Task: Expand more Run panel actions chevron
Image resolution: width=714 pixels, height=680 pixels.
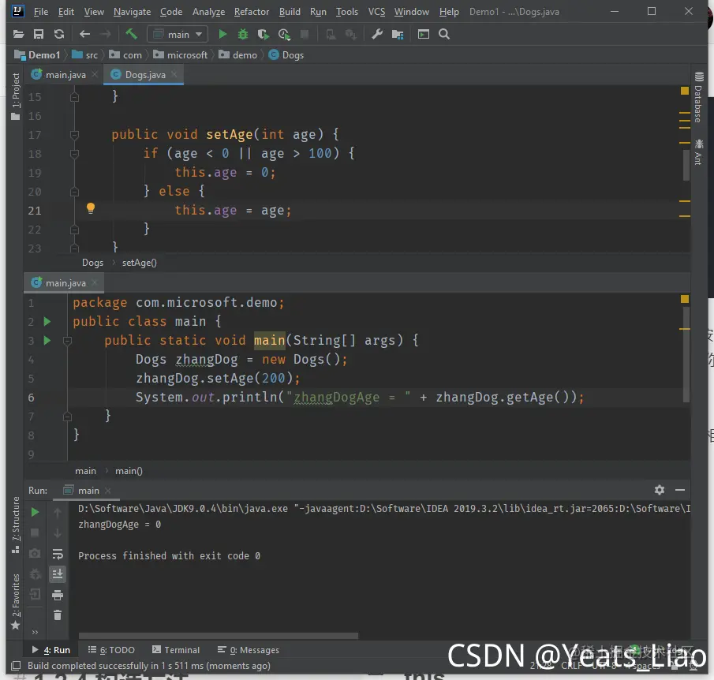Action: click(35, 632)
